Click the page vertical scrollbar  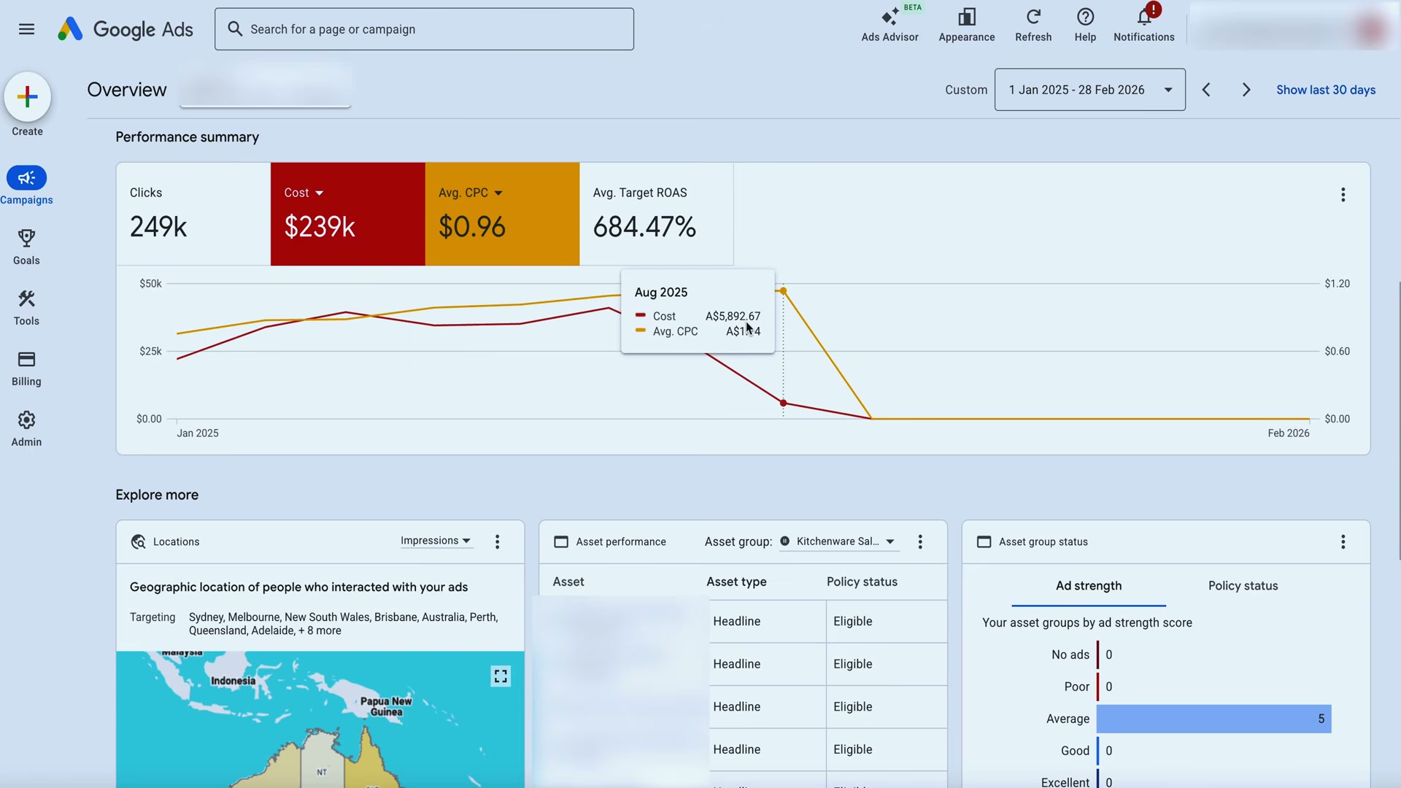1398,420
